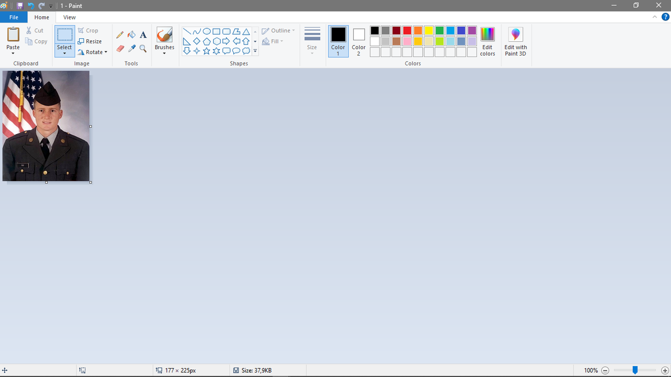The width and height of the screenshot is (671, 377).
Task: Click Edit colors button
Action: (x=488, y=41)
